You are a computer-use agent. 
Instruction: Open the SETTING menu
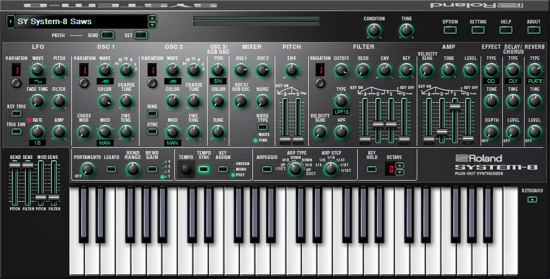(477, 30)
